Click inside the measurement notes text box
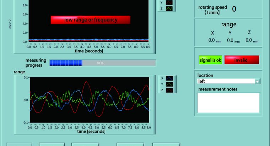Image resolution: width=270 pixels, height=146 pixels. [228, 103]
